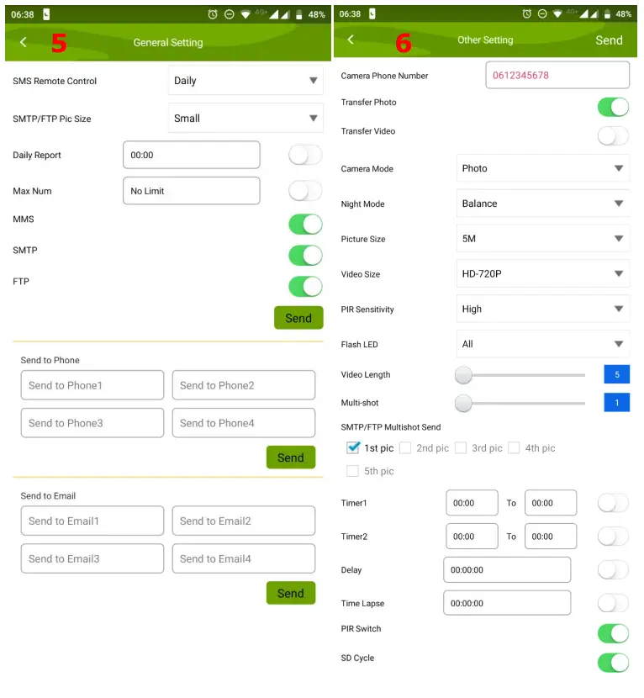Tap the Send to Phone1 field
Screen dimensions: 644x698
point(92,385)
